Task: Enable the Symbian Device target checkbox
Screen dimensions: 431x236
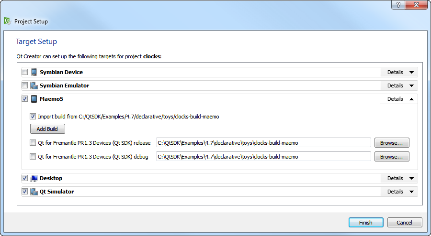Action: coord(25,72)
